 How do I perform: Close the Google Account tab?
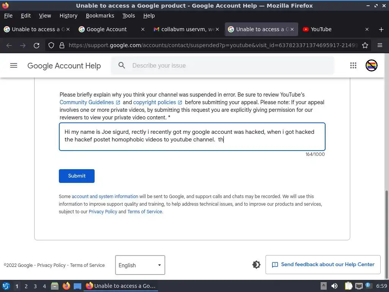[x=143, y=30]
